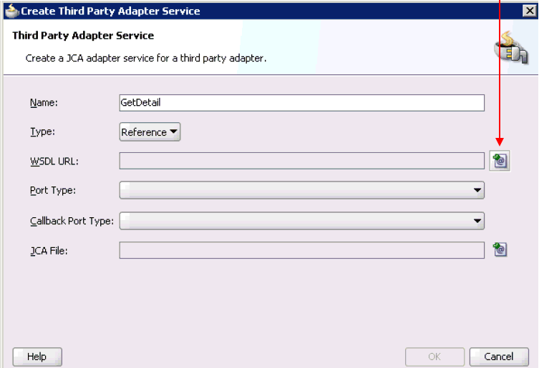Click the title bar Java cup icon
Screen dimensions: 539x368
(11, 11)
